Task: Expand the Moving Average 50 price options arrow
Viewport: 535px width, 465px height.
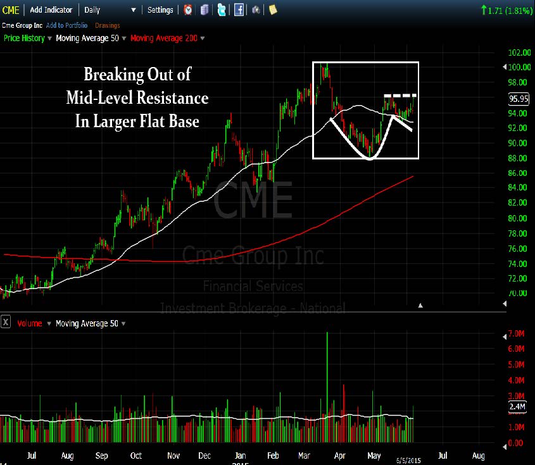Action: [124, 38]
